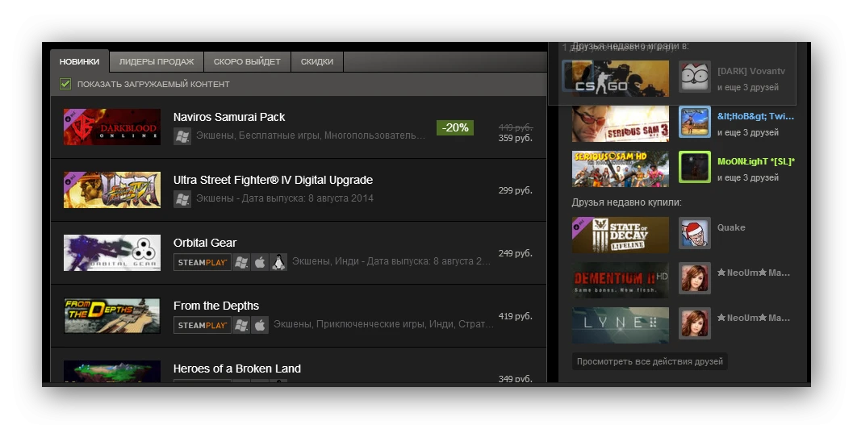Click the -20% discount badge
Viewport: 853px width, 429px height.
tap(455, 127)
